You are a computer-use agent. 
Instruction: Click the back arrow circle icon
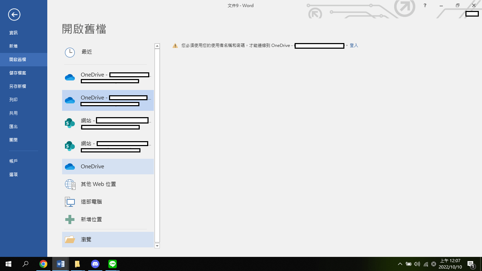tap(14, 14)
